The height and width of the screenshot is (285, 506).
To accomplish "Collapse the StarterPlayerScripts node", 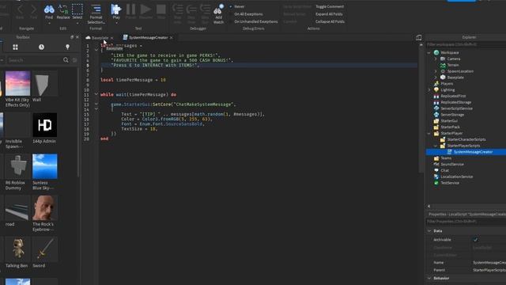I will click(x=436, y=146).
